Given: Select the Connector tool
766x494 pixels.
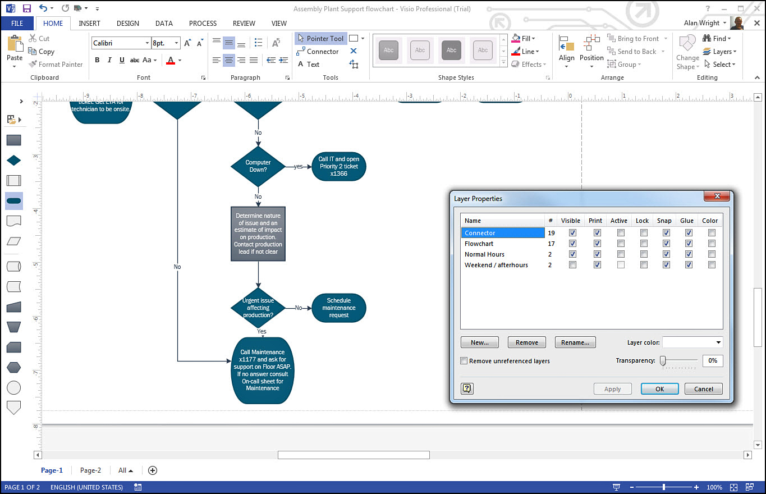Looking at the screenshot, I should tap(318, 52).
